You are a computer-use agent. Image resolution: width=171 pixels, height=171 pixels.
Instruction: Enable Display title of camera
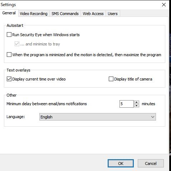pos(111,79)
